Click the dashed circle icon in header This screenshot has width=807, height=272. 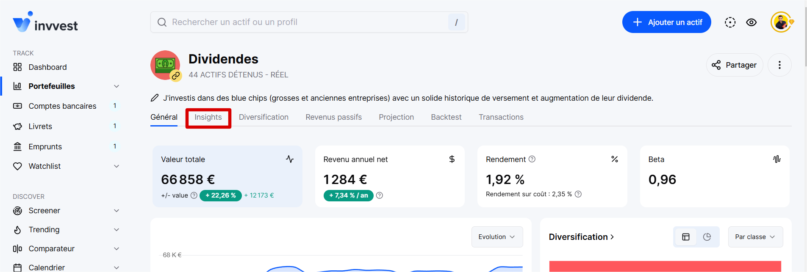(x=730, y=22)
